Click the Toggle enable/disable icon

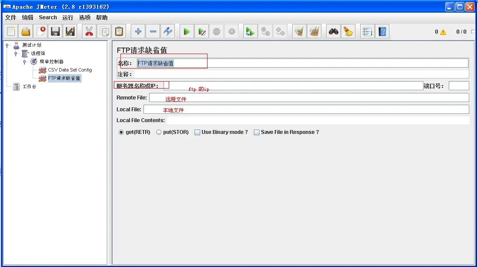coord(167,31)
